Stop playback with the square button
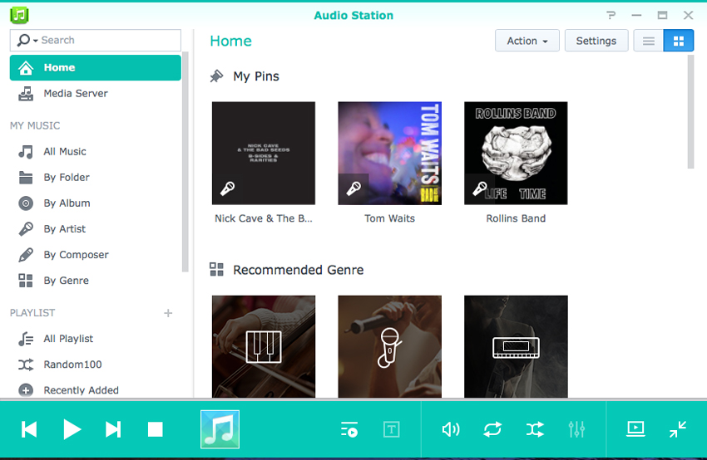The image size is (707, 460). [x=155, y=429]
